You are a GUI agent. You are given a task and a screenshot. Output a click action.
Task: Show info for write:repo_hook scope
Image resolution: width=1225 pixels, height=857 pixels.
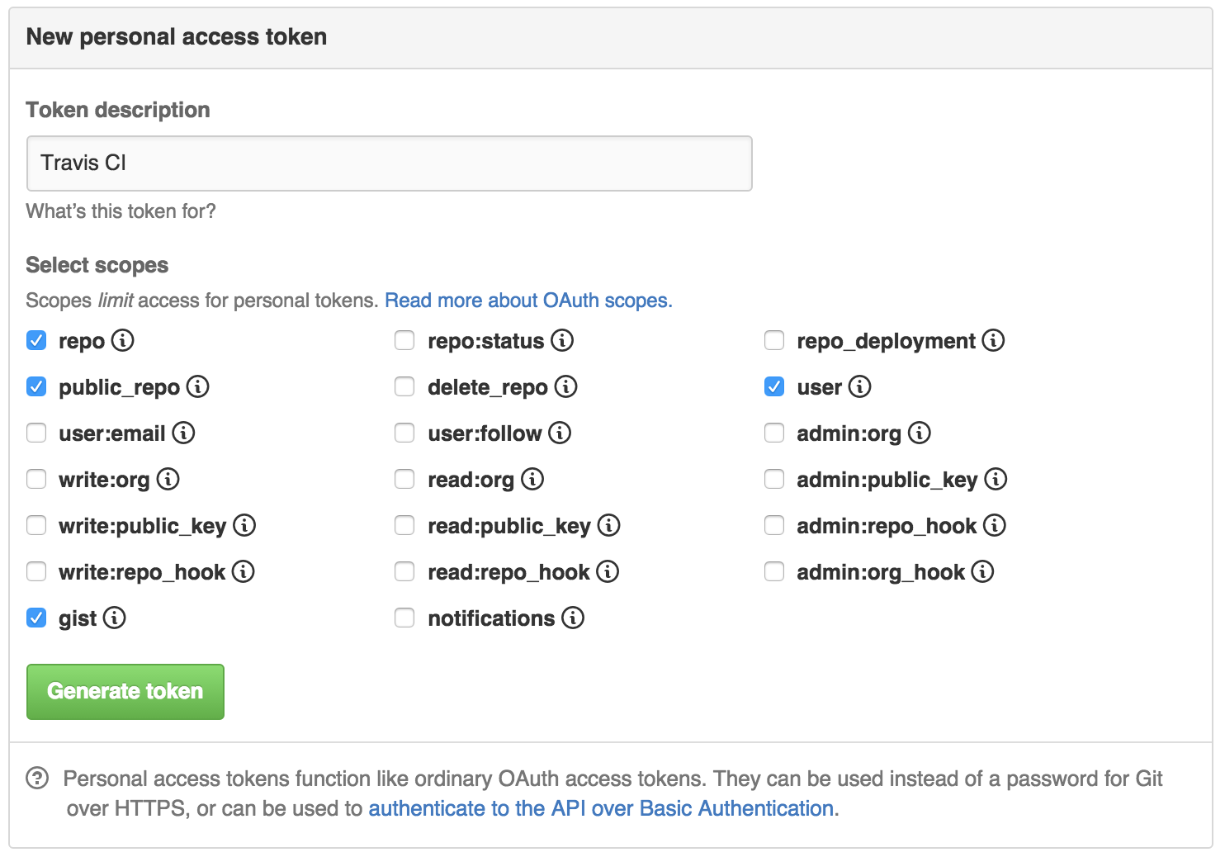(243, 571)
